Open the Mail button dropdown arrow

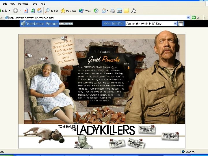click(x=108, y=11)
